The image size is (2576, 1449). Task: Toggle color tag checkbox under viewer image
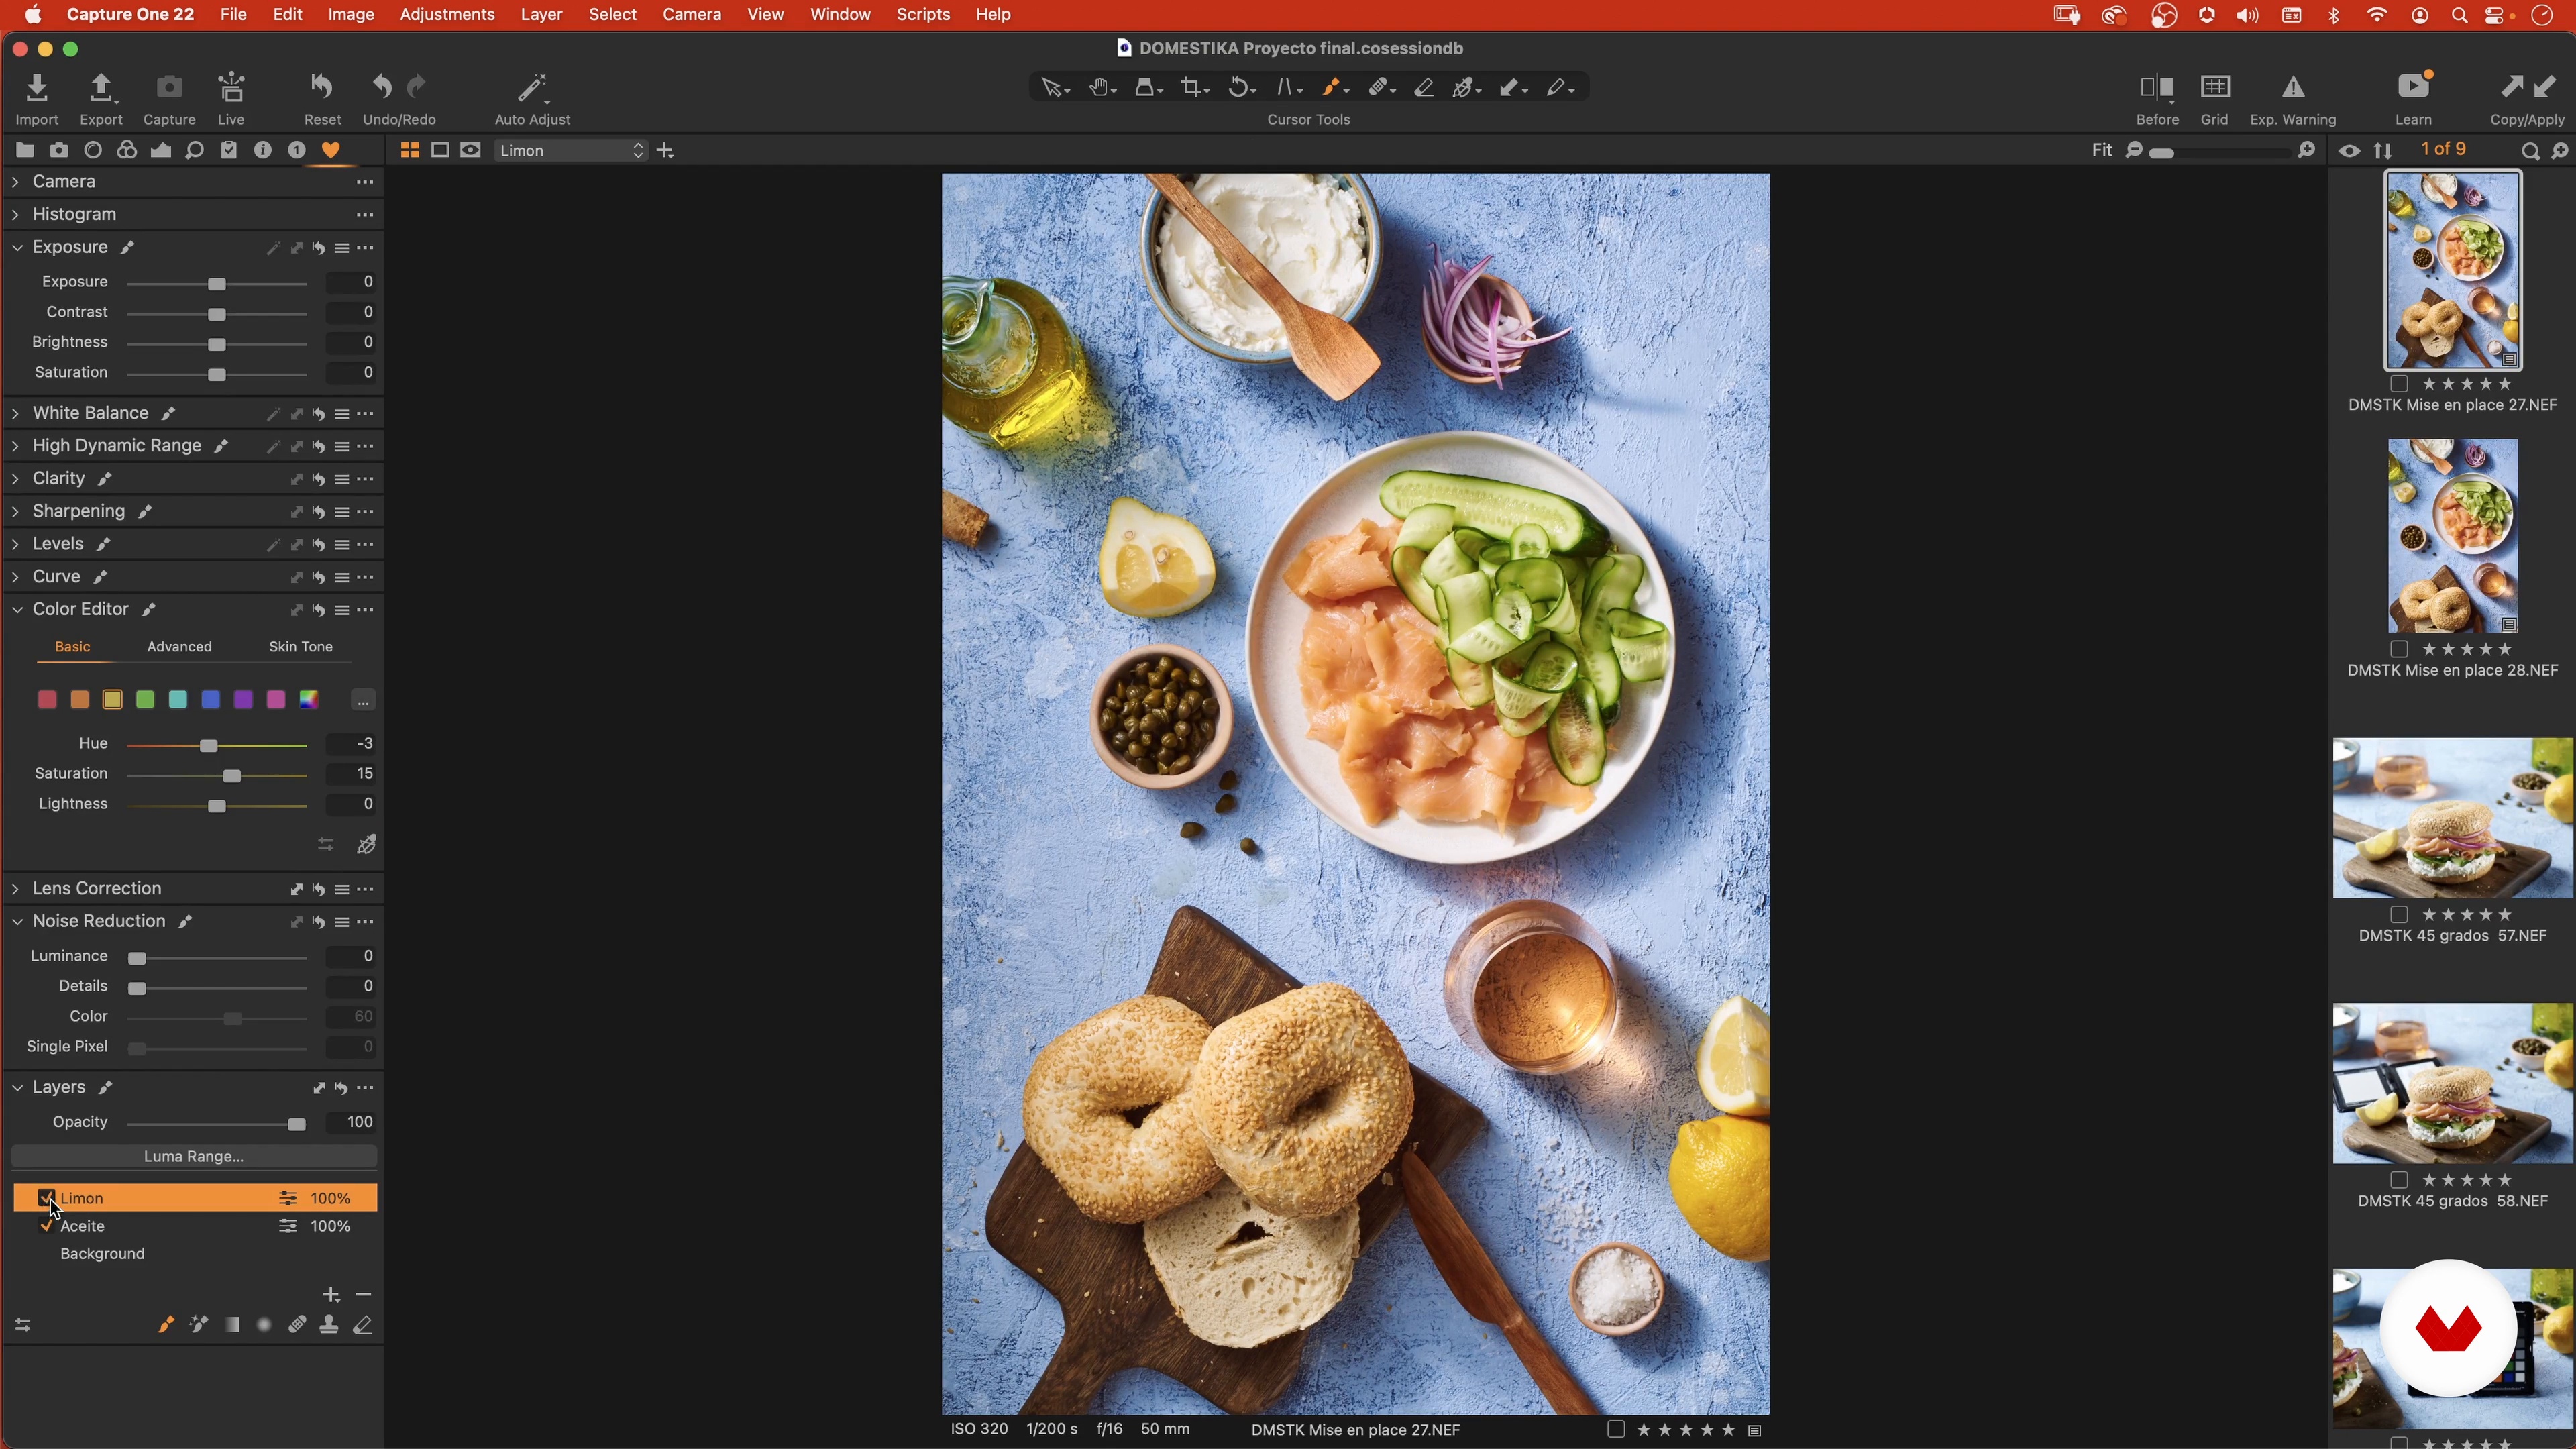(1615, 1429)
